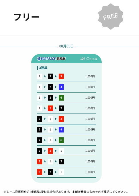Screen dimensions: 139x196
Task: Select blue boat 4 in the 1-2-4 row
Action: coord(61,87)
